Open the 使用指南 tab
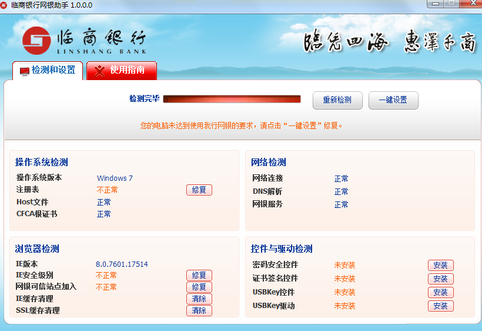The width and height of the screenshot is (482, 331). 122,71
